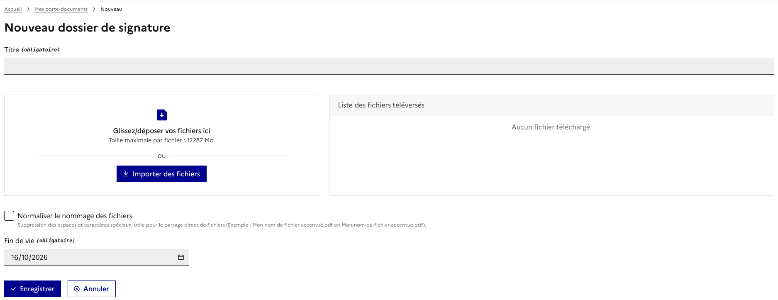Cancel with the Annuler button

coord(92,289)
